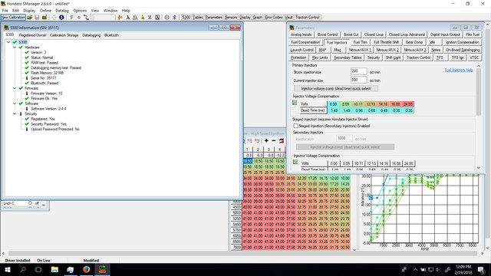Collapse the Firmware tree node
The image size is (491, 276).
point(15,88)
